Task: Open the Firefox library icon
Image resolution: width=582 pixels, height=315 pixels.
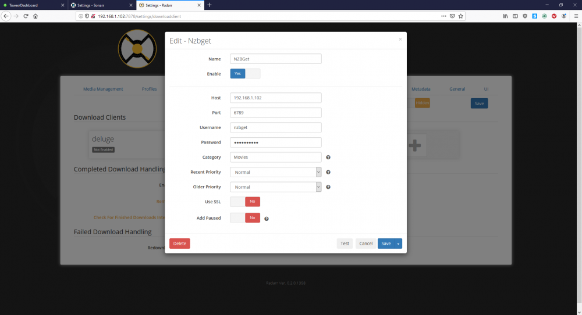Action: coord(506,16)
